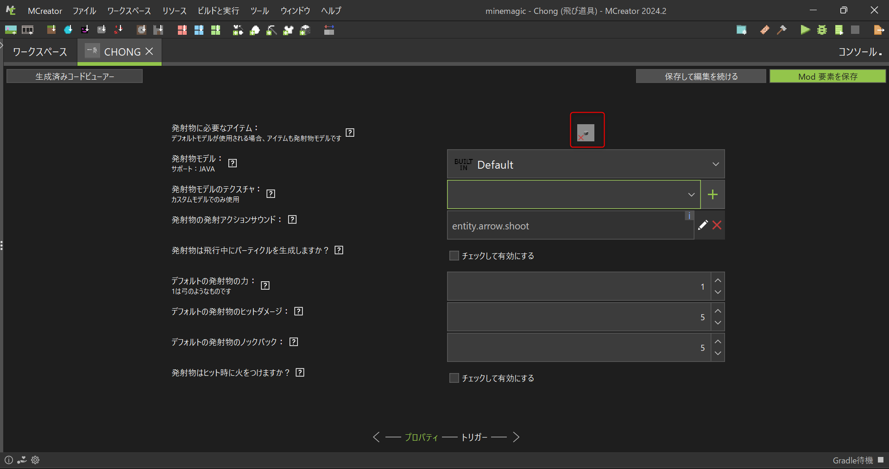Switch to the ワークスペース tab
Viewport: 889px width, 469px height.
pyautogui.click(x=40, y=52)
